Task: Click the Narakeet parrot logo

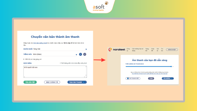Action: [x=110, y=50]
